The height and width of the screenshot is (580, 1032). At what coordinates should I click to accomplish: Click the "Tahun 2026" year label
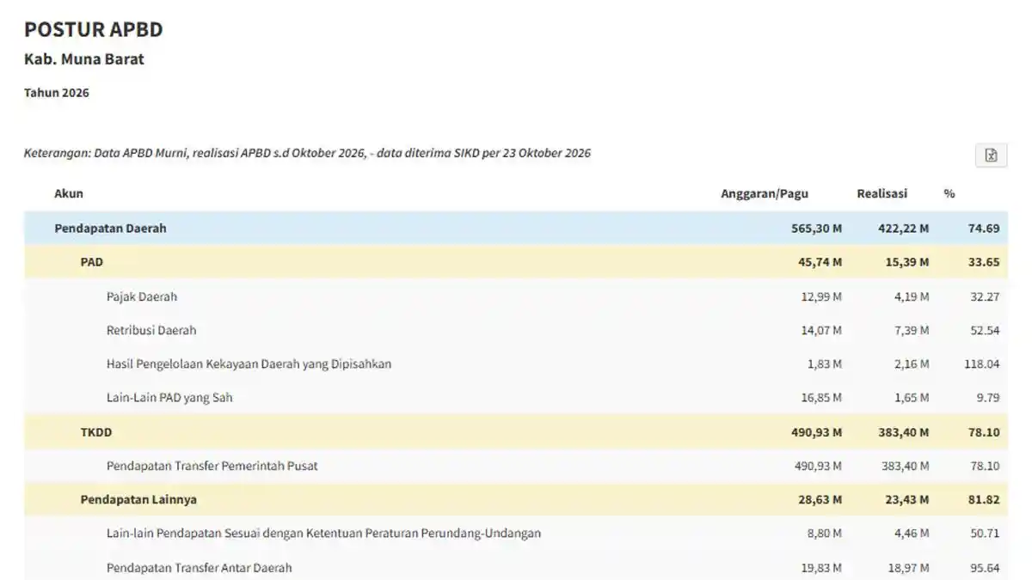[57, 93]
